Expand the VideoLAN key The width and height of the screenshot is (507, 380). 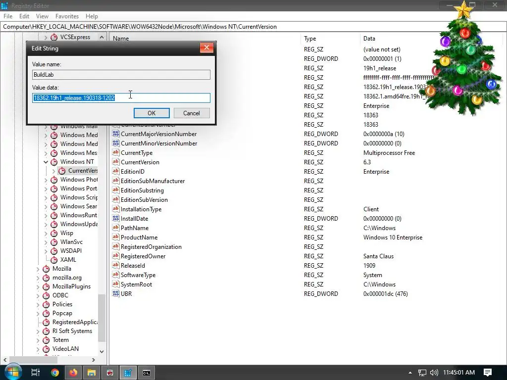pos(38,349)
